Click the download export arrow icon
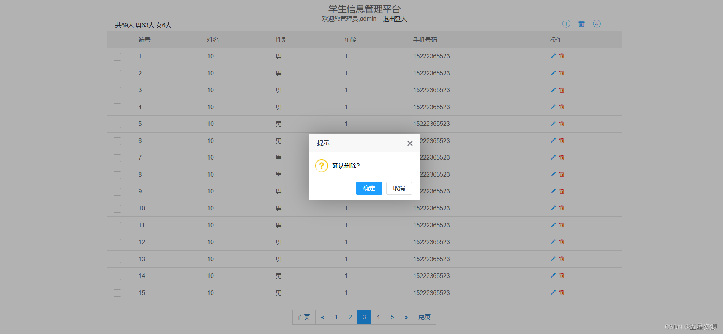 [x=597, y=24]
